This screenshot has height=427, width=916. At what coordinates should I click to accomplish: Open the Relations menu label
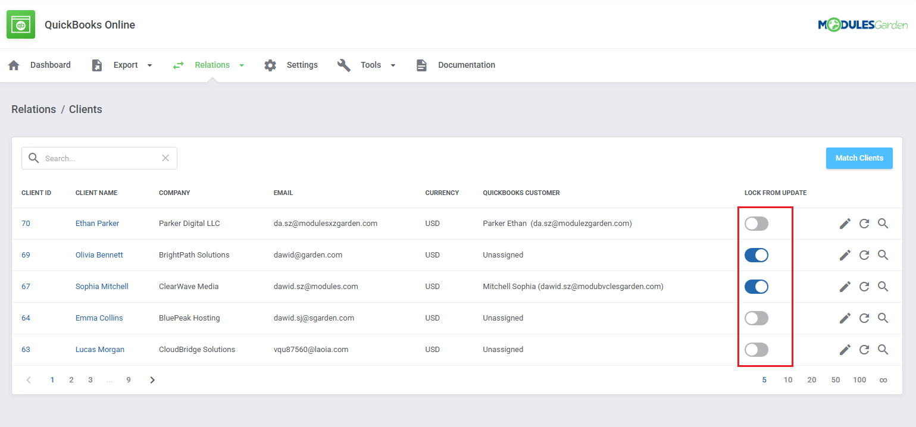[x=212, y=65]
